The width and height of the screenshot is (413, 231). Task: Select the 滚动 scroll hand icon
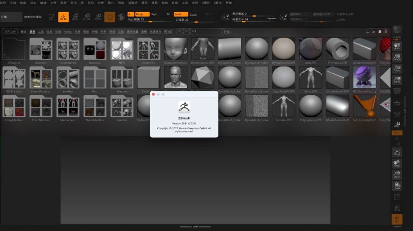point(397,46)
